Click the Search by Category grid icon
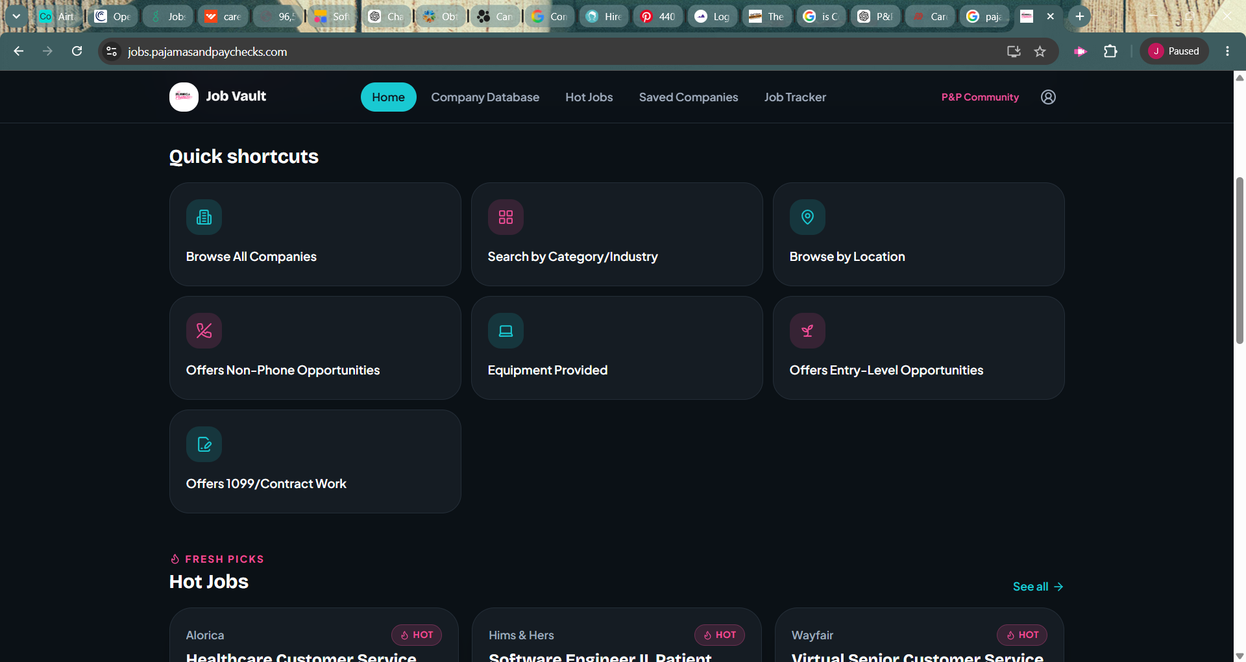The height and width of the screenshot is (662, 1246). (506, 217)
